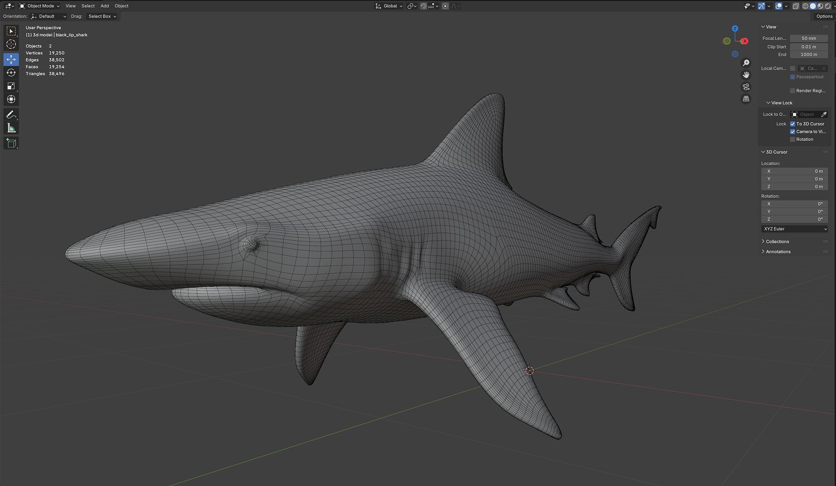Toggle proportional editing icon
Viewport: 836px width, 486px height.
(x=445, y=6)
